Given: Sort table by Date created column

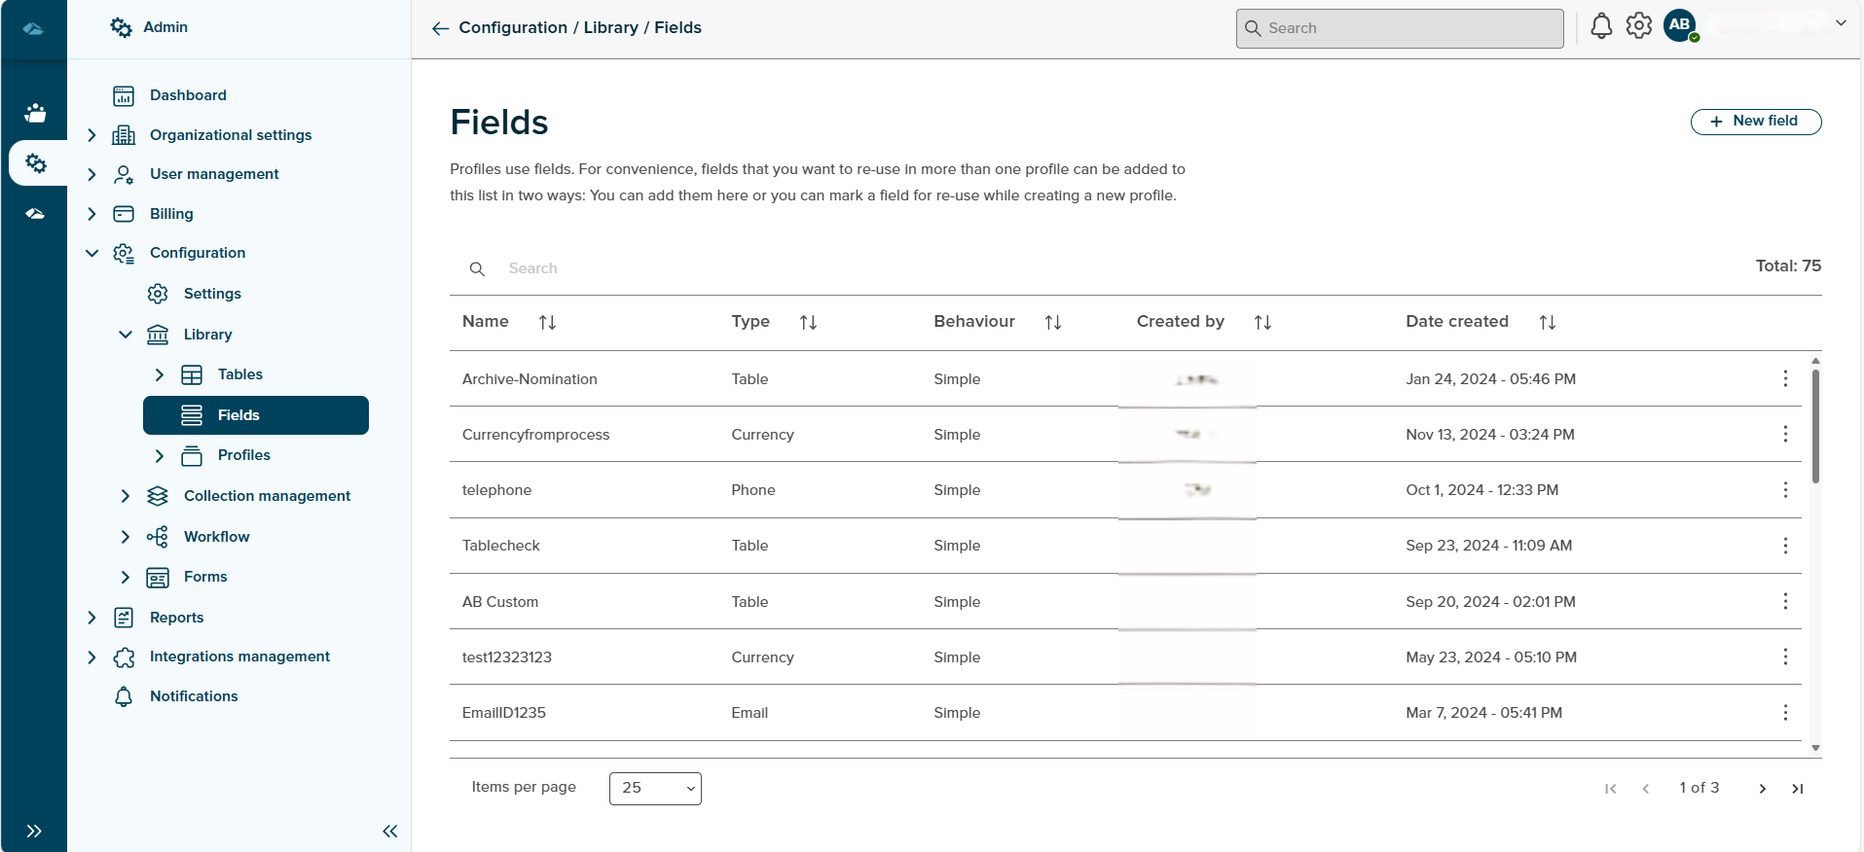Looking at the screenshot, I should pos(1547,322).
